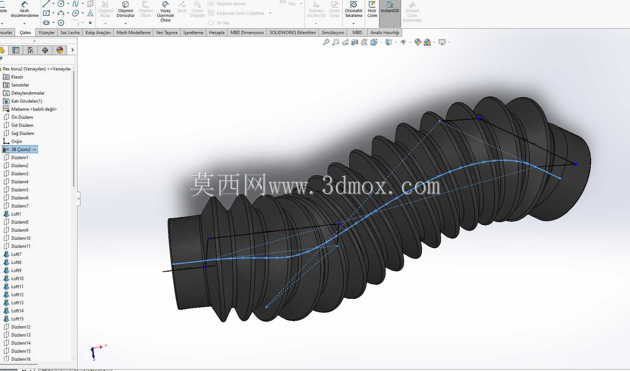This screenshot has width=630, height=371.
Task: Click Zoom to Fit icon
Action: click(x=326, y=43)
